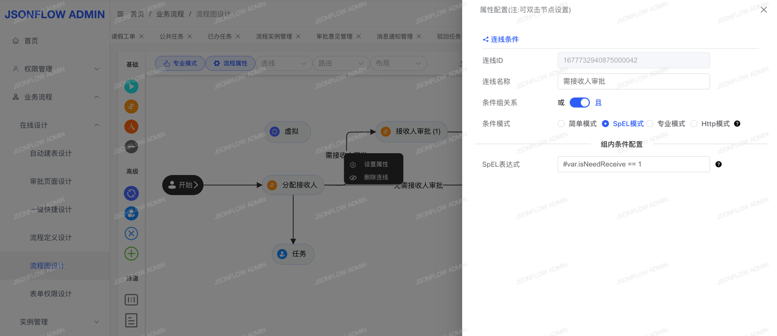
Task: Click the teal start node palette icon
Action: click(x=131, y=86)
